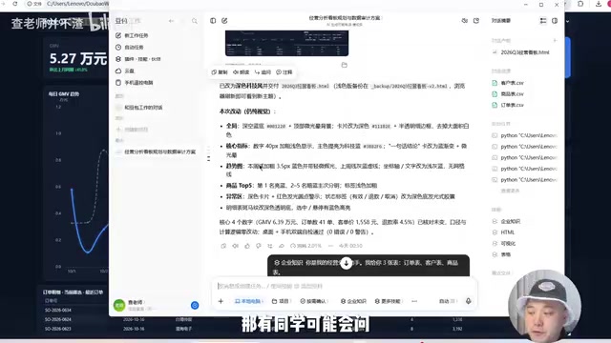
Task: Click the speaker icon in chat header
Action: 465,21
